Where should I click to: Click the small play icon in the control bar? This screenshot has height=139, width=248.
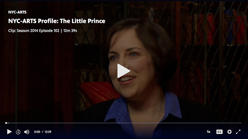click(9, 132)
